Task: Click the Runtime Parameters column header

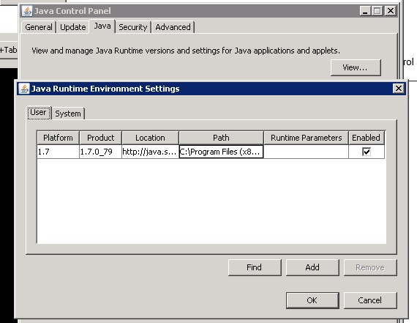Action: click(306, 138)
